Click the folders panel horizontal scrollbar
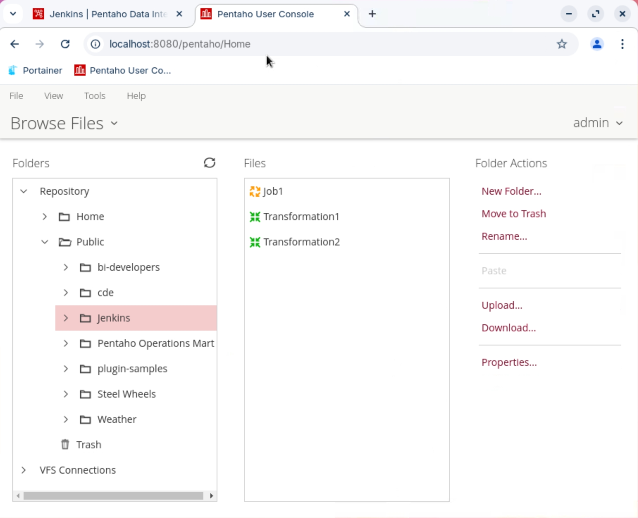This screenshot has height=518, width=638. click(113, 496)
